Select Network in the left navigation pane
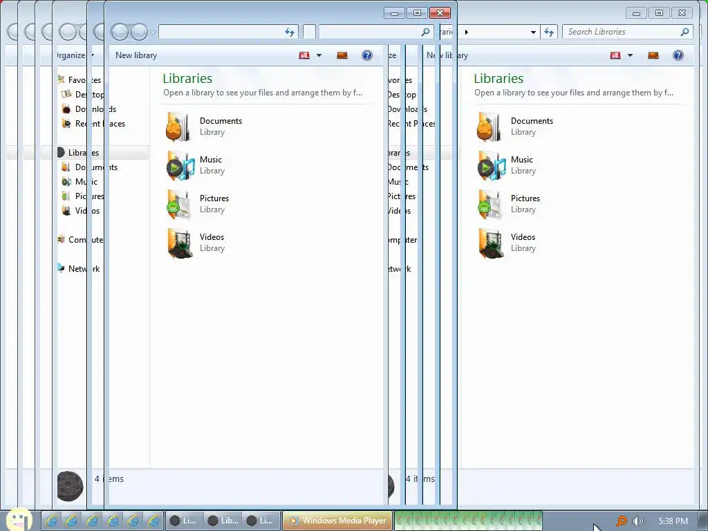708x531 pixels. (x=79, y=269)
